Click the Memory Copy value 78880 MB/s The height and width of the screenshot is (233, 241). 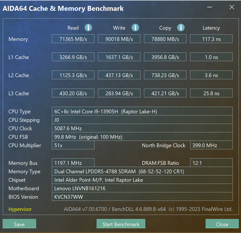point(165,39)
